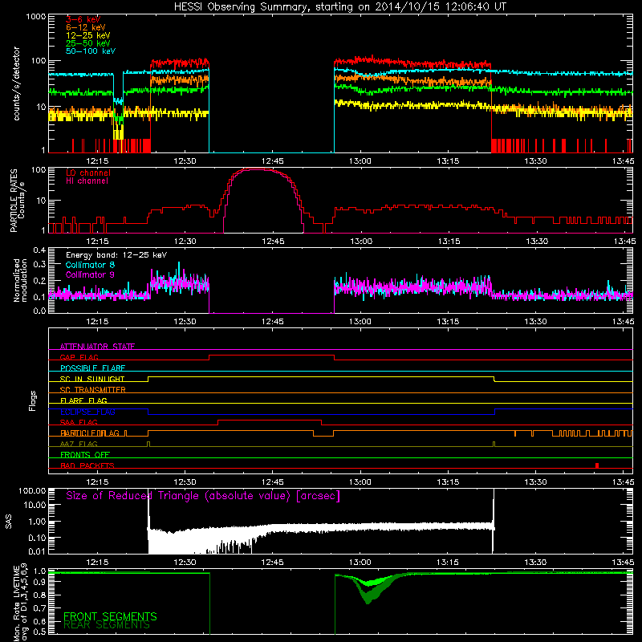Click the BAD PACKETS flag label

tap(87, 465)
